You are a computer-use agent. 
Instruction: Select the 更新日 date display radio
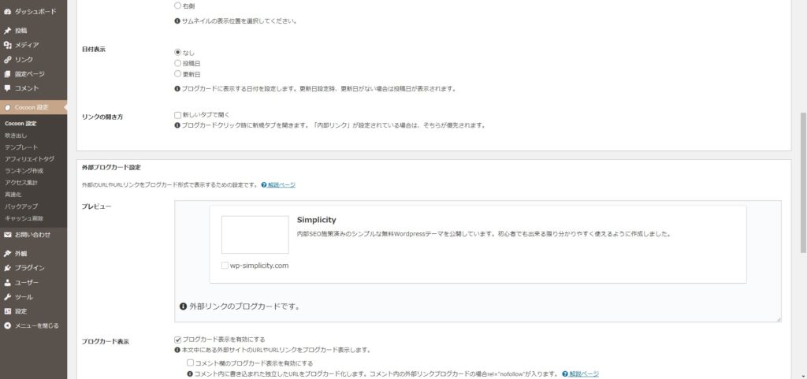coord(177,74)
